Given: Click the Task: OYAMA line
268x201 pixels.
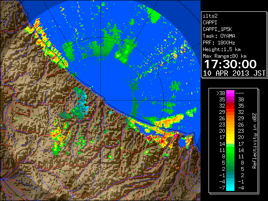Looking at the screenshot, I should coord(219,36).
